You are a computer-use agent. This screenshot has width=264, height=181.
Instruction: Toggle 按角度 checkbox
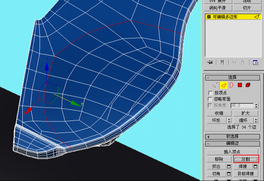(x=210, y=106)
